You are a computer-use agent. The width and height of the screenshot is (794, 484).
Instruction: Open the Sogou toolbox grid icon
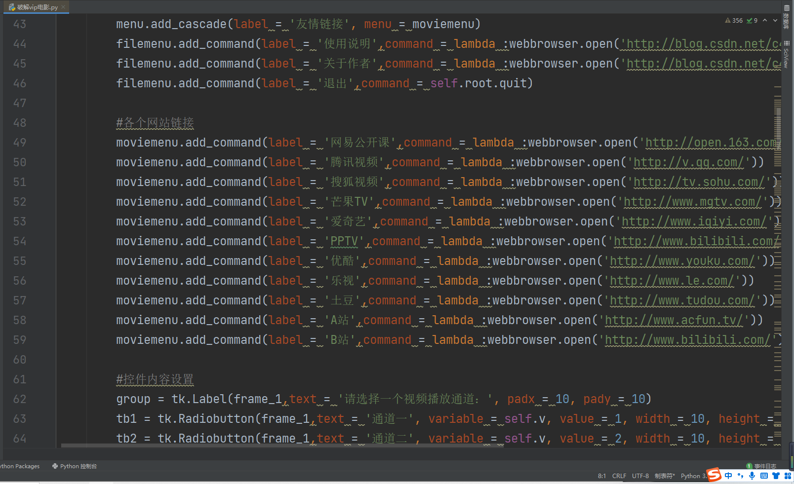pyautogui.click(x=788, y=476)
